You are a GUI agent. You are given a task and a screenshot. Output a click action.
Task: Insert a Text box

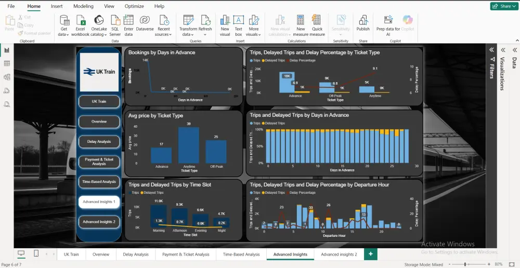click(x=239, y=25)
